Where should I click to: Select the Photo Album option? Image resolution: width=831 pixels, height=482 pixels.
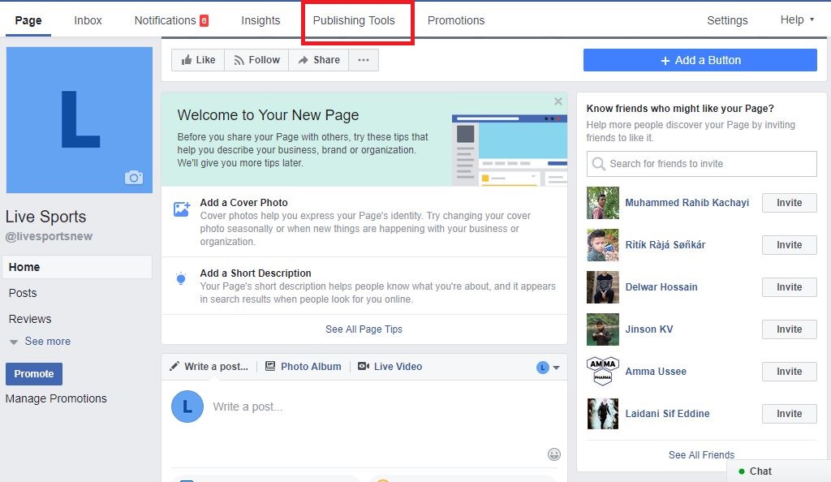(x=304, y=367)
